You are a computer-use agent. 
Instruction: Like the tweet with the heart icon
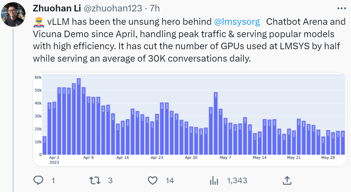click(x=153, y=180)
